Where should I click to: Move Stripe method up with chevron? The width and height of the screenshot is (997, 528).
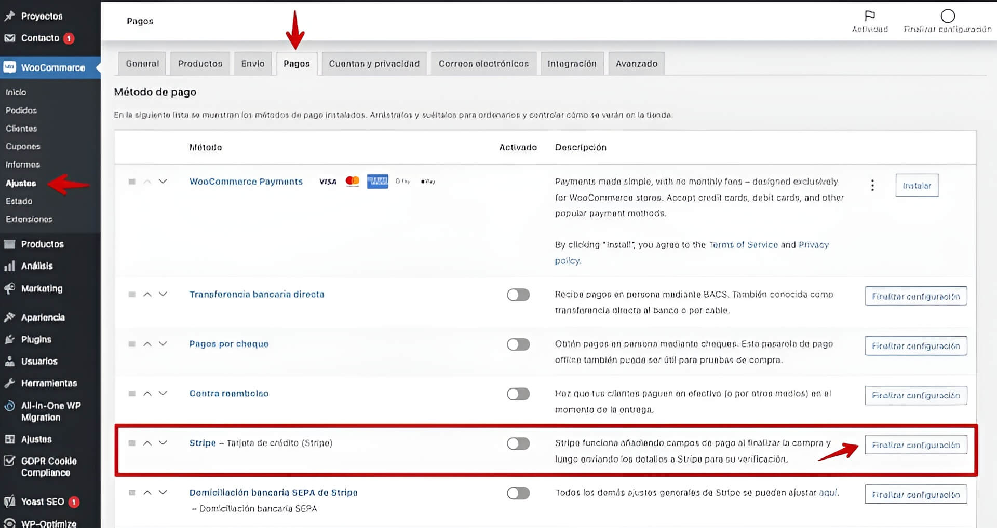coord(147,443)
